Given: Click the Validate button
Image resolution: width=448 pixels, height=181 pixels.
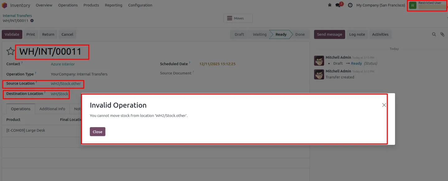Looking at the screenshot, I should click(x=12, y=34).
